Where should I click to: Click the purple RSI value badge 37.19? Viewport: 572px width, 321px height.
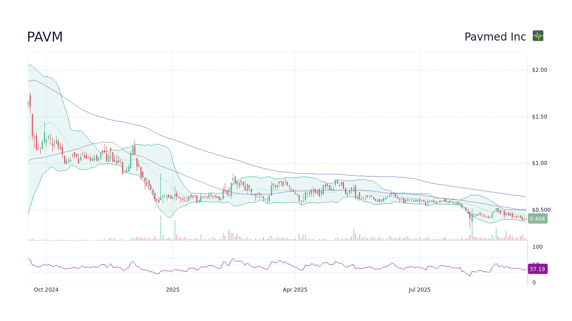pos(537,269)
